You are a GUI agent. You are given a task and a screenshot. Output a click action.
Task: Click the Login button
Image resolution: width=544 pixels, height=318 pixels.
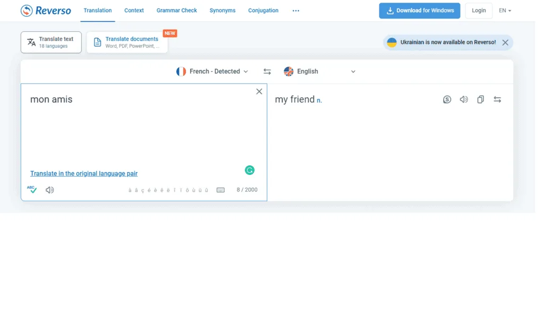click(x=479, y=11)
